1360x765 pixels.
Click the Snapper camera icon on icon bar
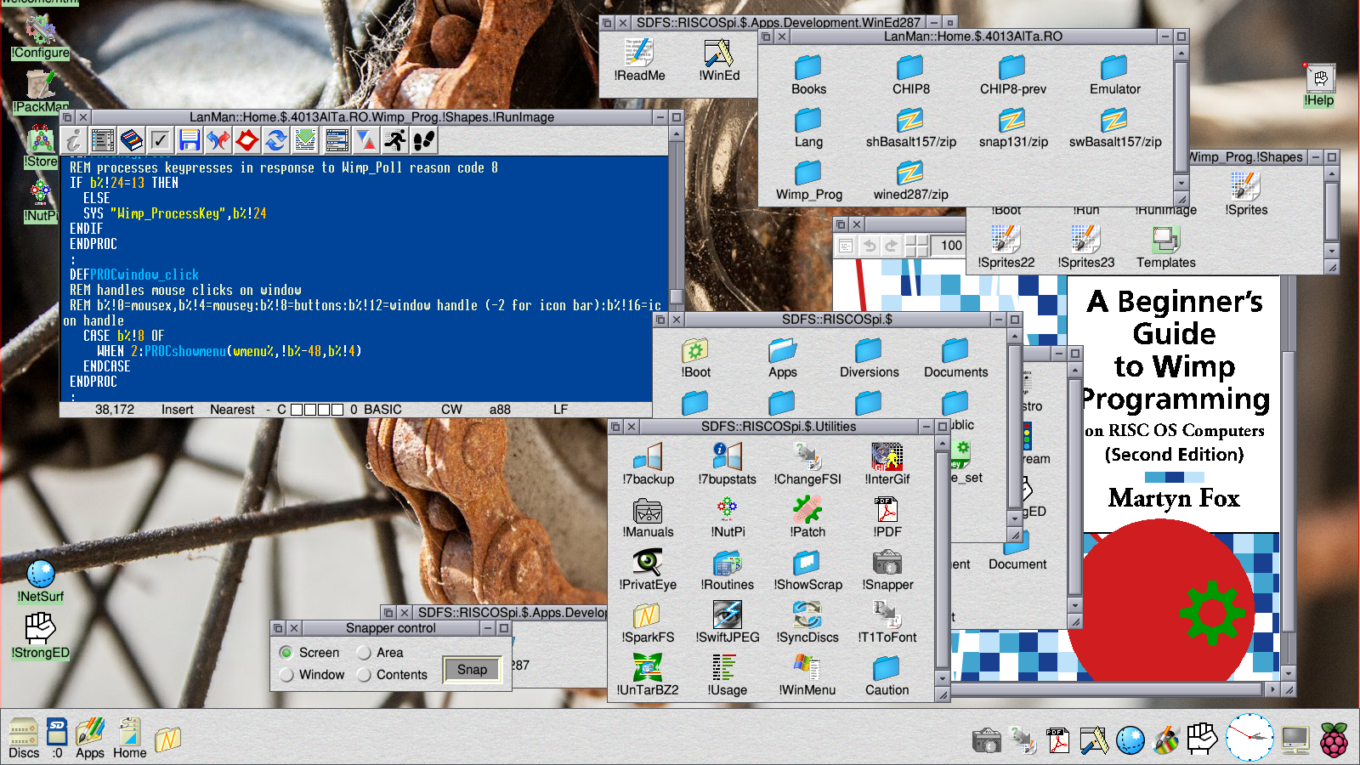pos(987,740)
